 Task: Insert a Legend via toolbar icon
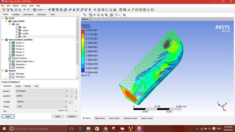coord(78,10)
